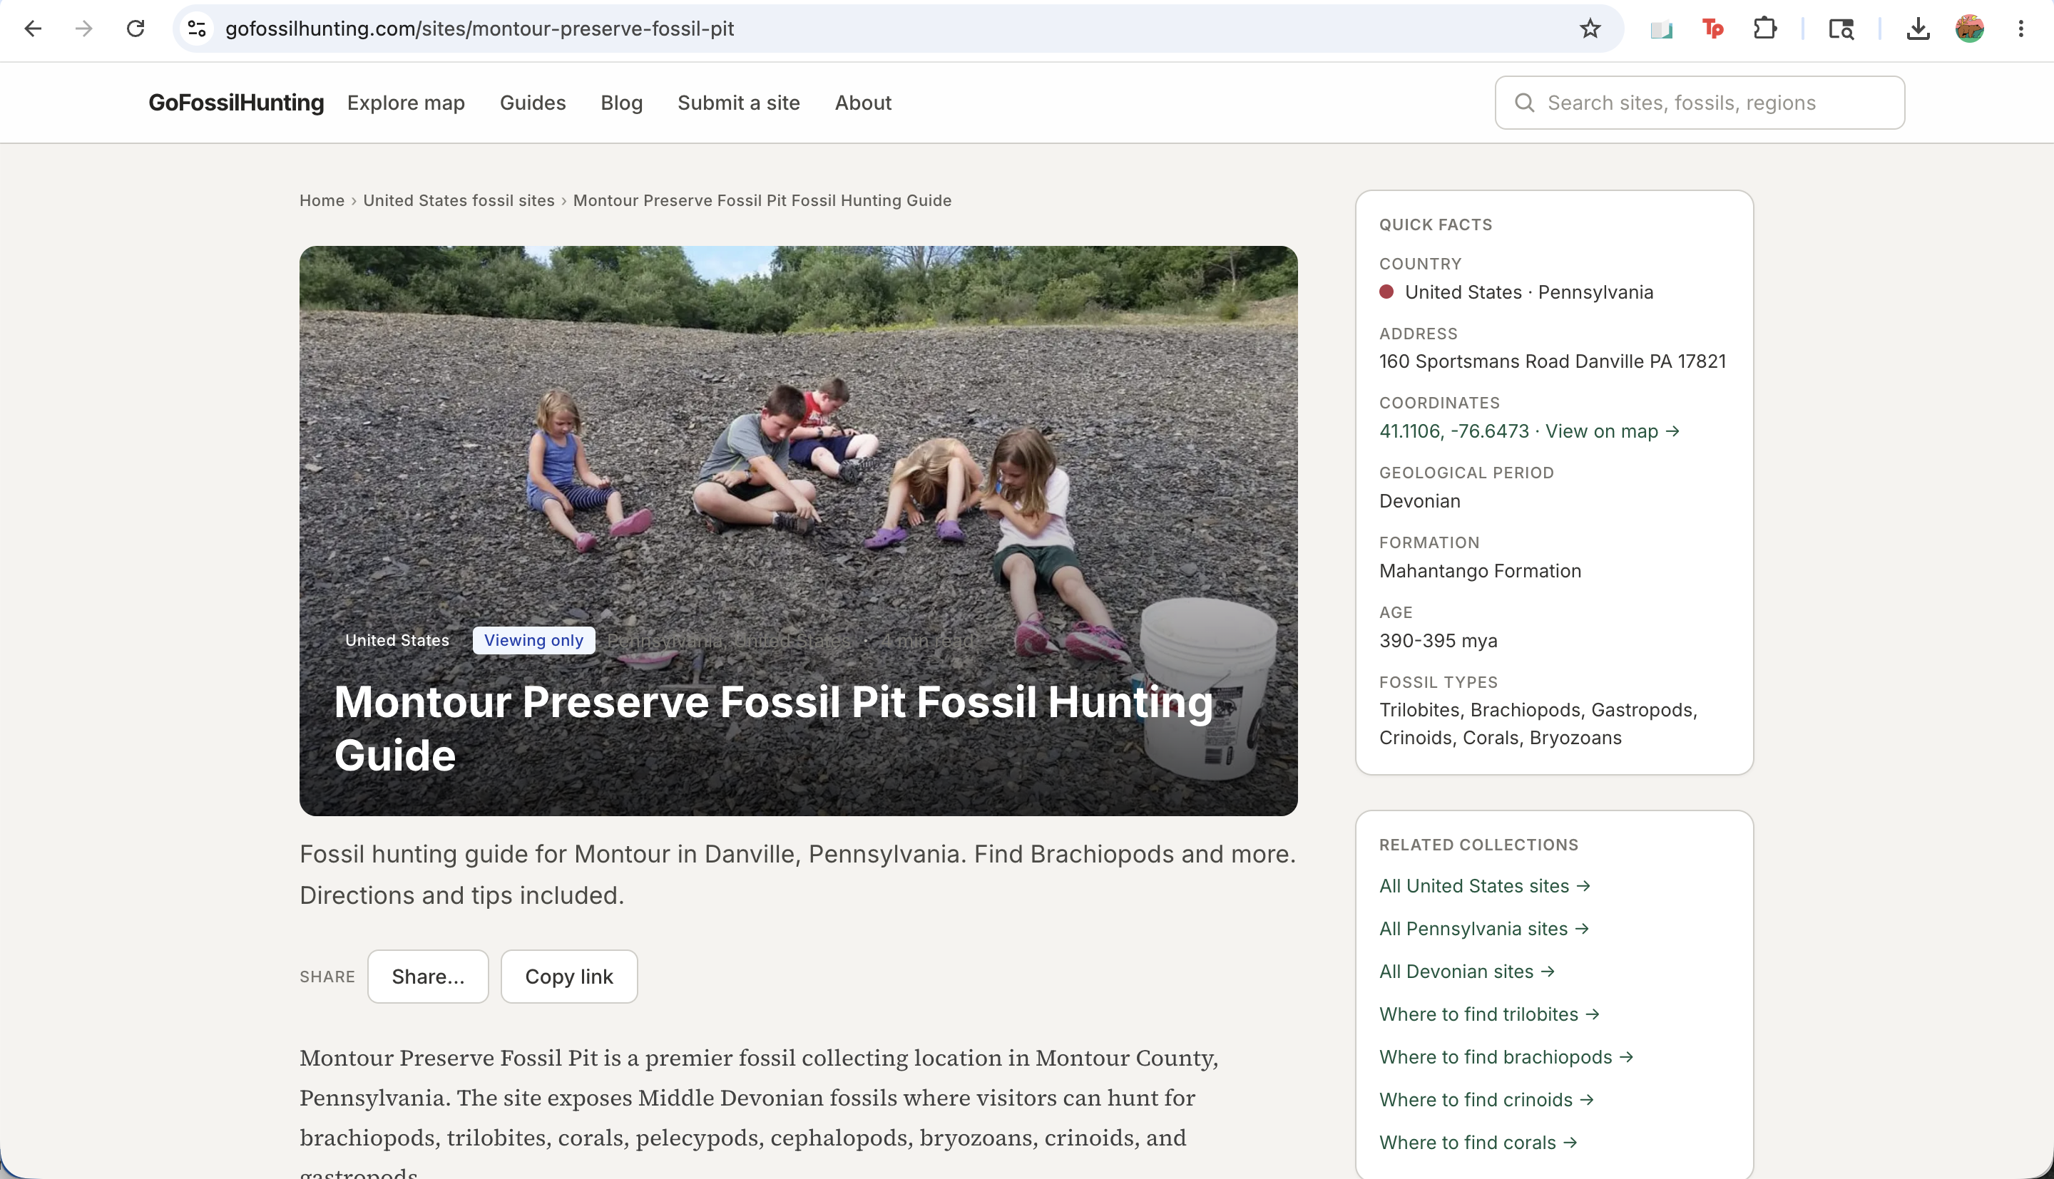Click the Mahantango Formation value
Viewport: 2054px width, 1179px height.
coord(1480,571)
